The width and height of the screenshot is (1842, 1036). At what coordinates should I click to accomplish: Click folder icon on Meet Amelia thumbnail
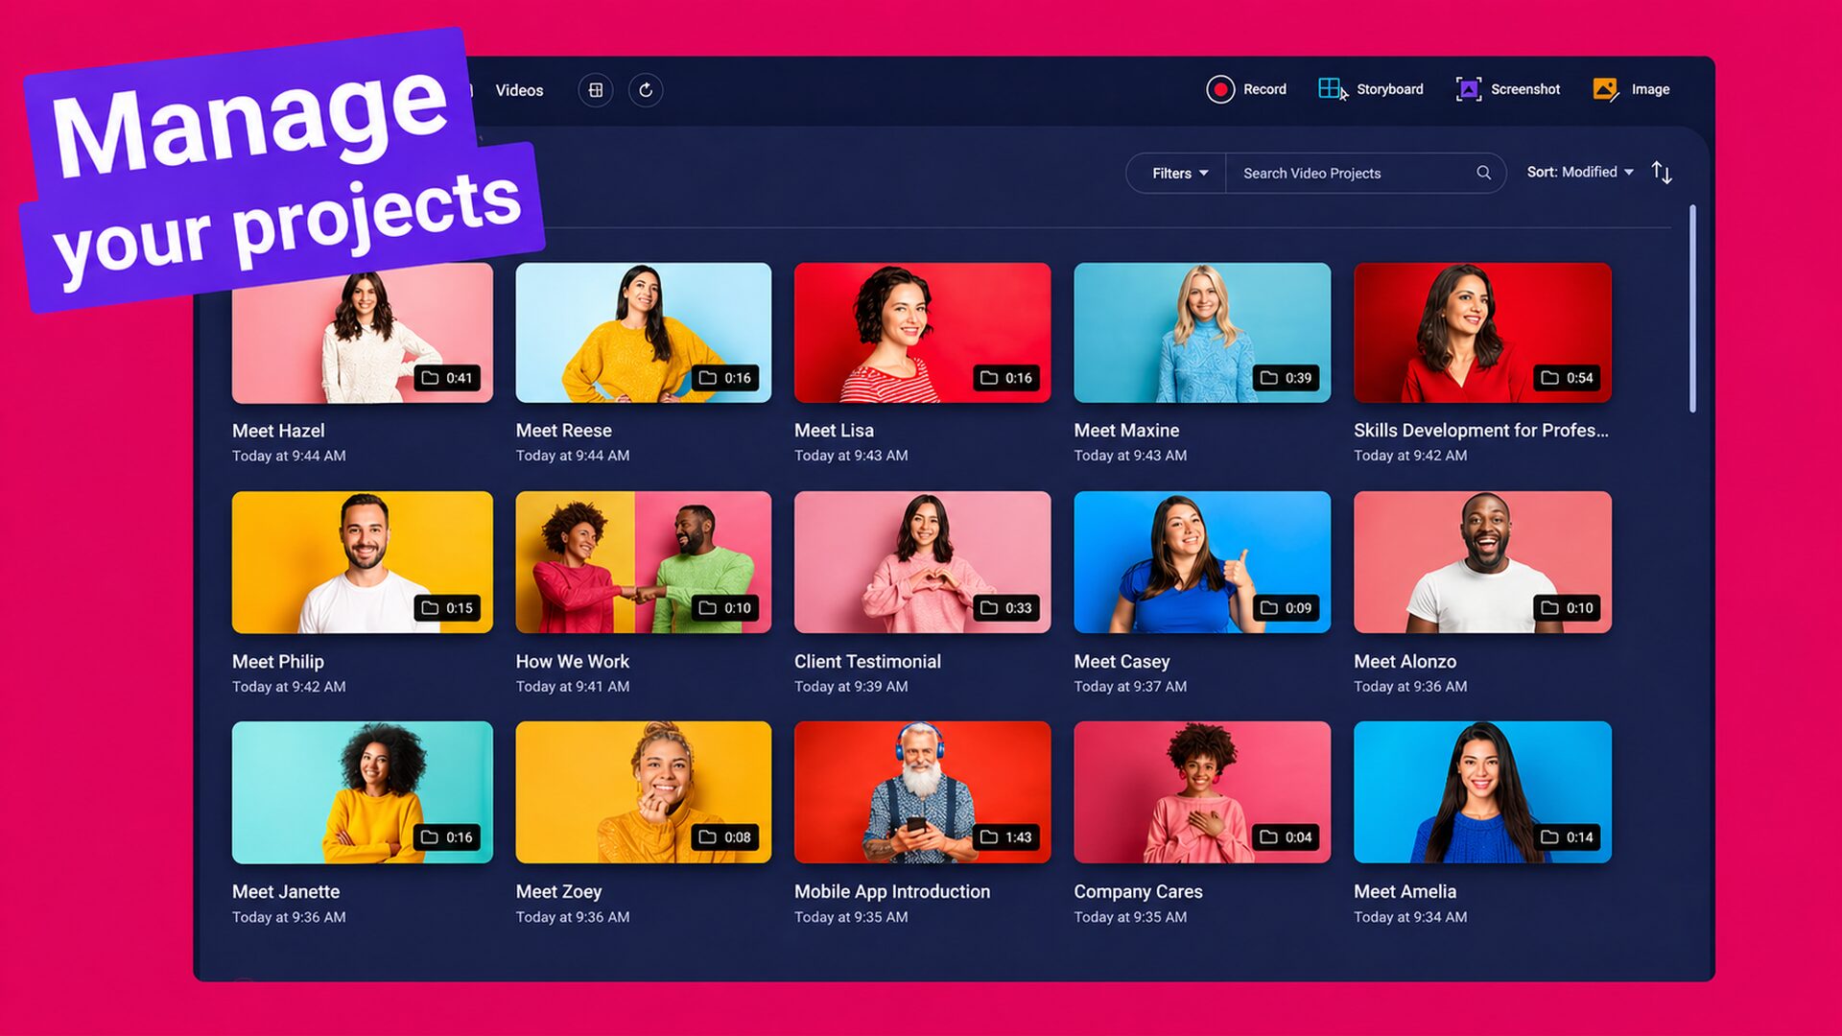(1548, 837)
